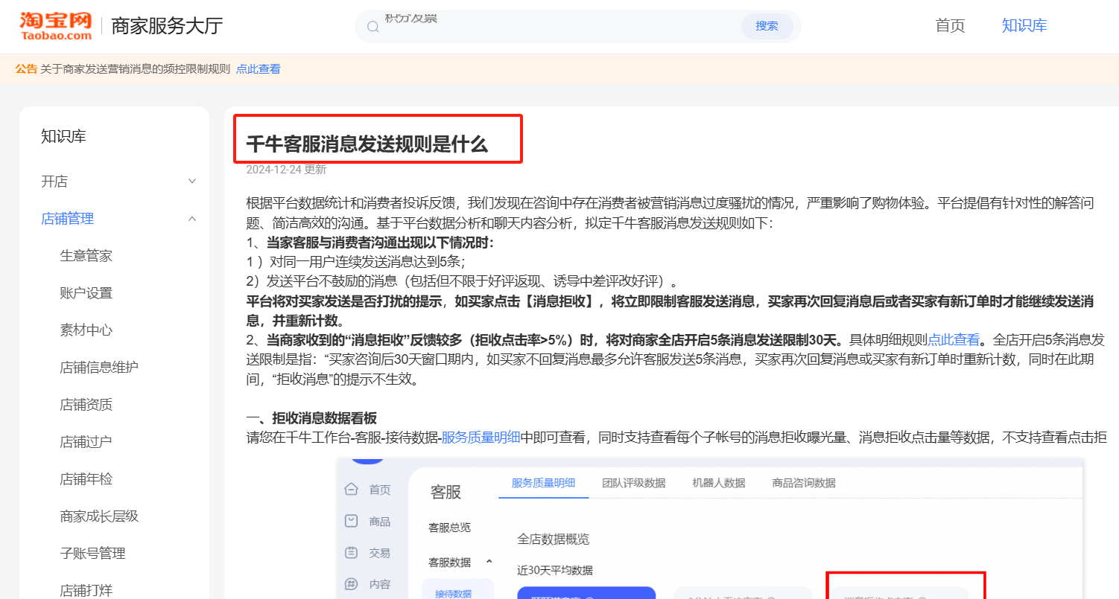This screenshot has height=599, width=1119.
Task: Click 全店数据概览 heading in embedded screenshot
Action: (554, 539)
